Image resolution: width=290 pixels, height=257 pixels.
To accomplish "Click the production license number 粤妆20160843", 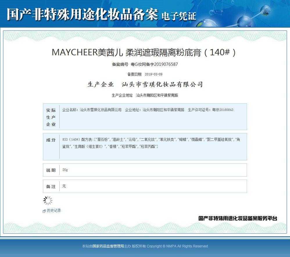I will click(223, 110).
